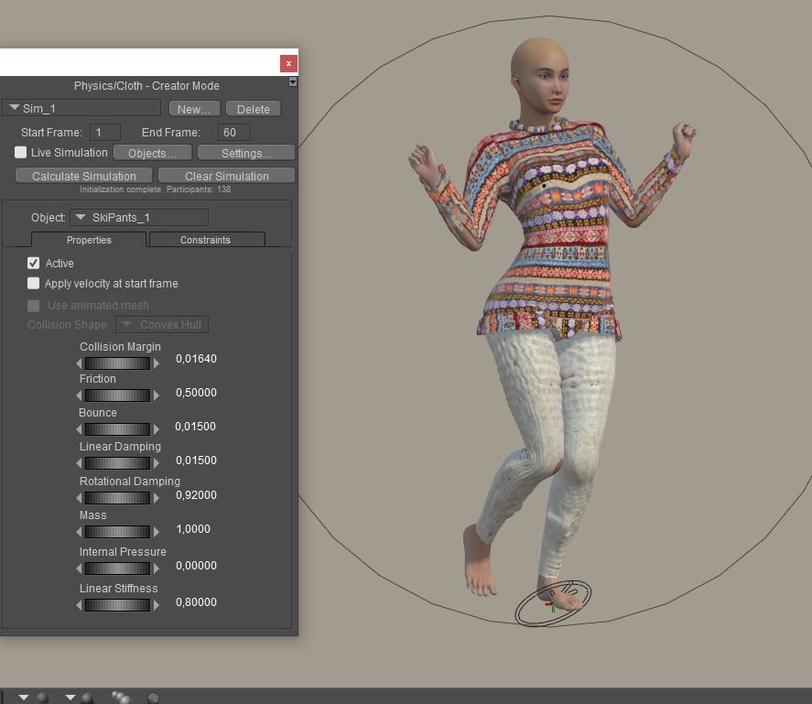Viewport: 812px width, 704px height.
Task: Click the Collision Margin value 0,01640
Action: pos(196,359)
